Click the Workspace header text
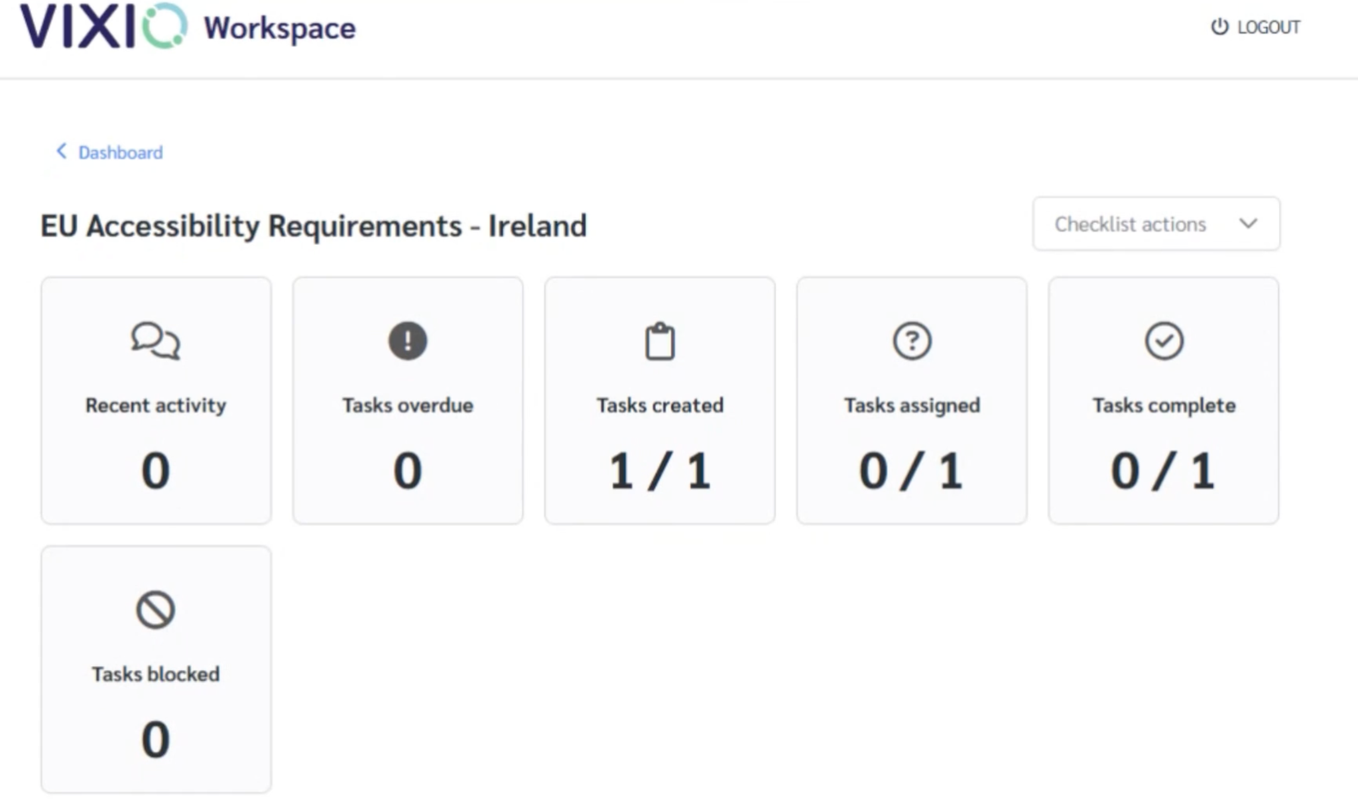This screenshot has height=802, width=1358. tap(279, 29)
